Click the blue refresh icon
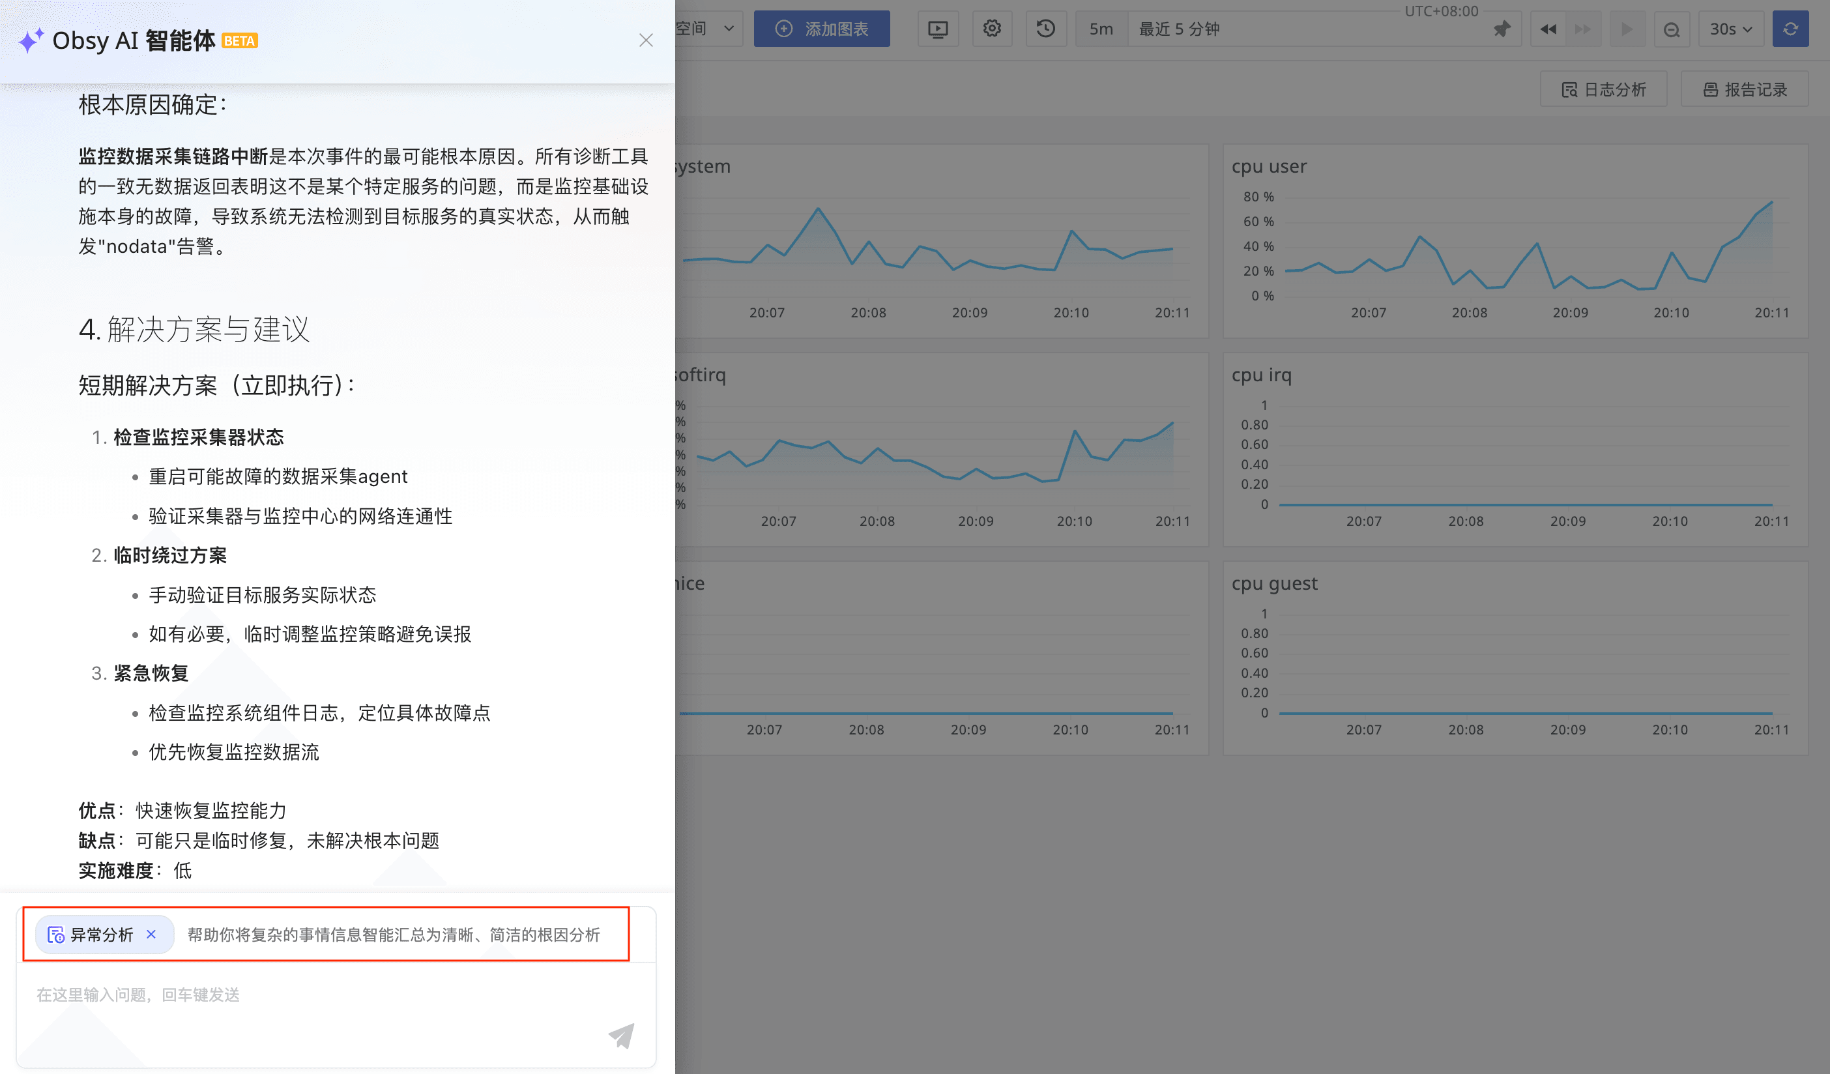 [1790, 29]
